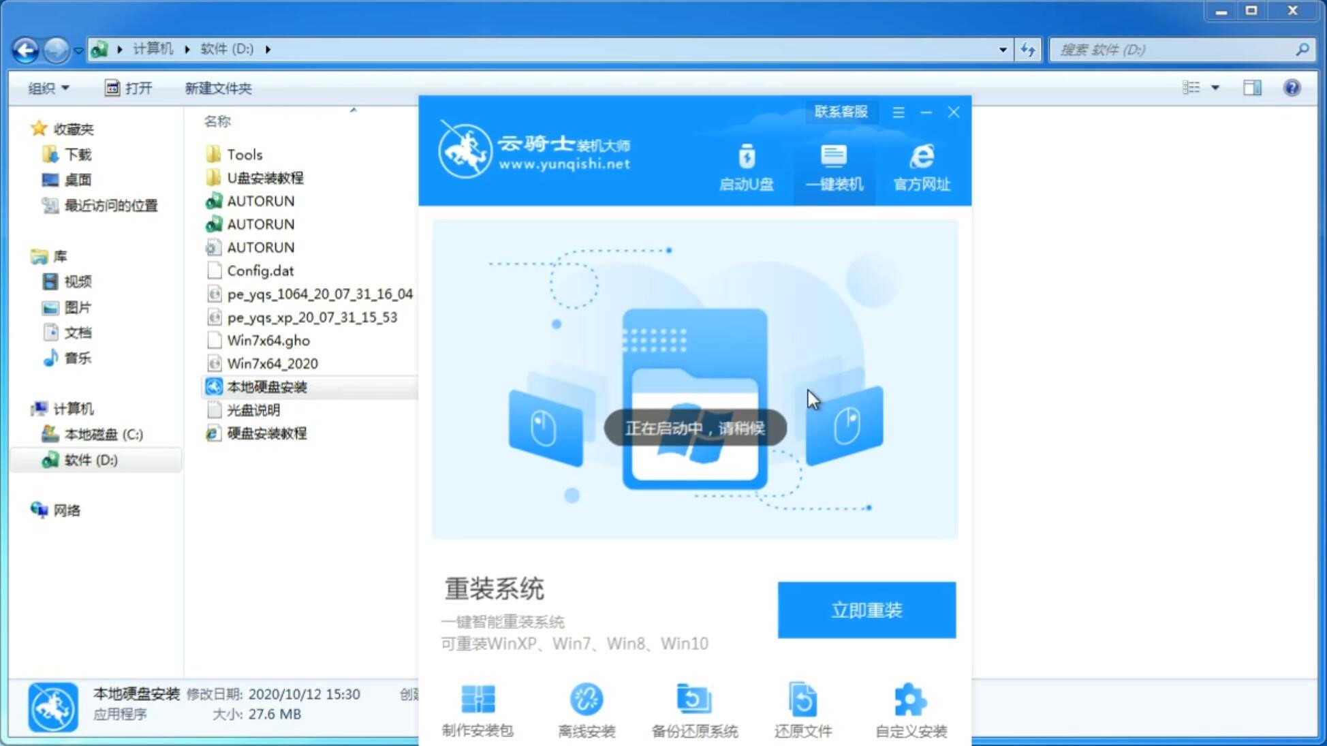Image resolution: width=1327 pixels, height=746 pixels.
Task: Click the 联系客服 (Contact Support) link
Action: tap(841, 111)
